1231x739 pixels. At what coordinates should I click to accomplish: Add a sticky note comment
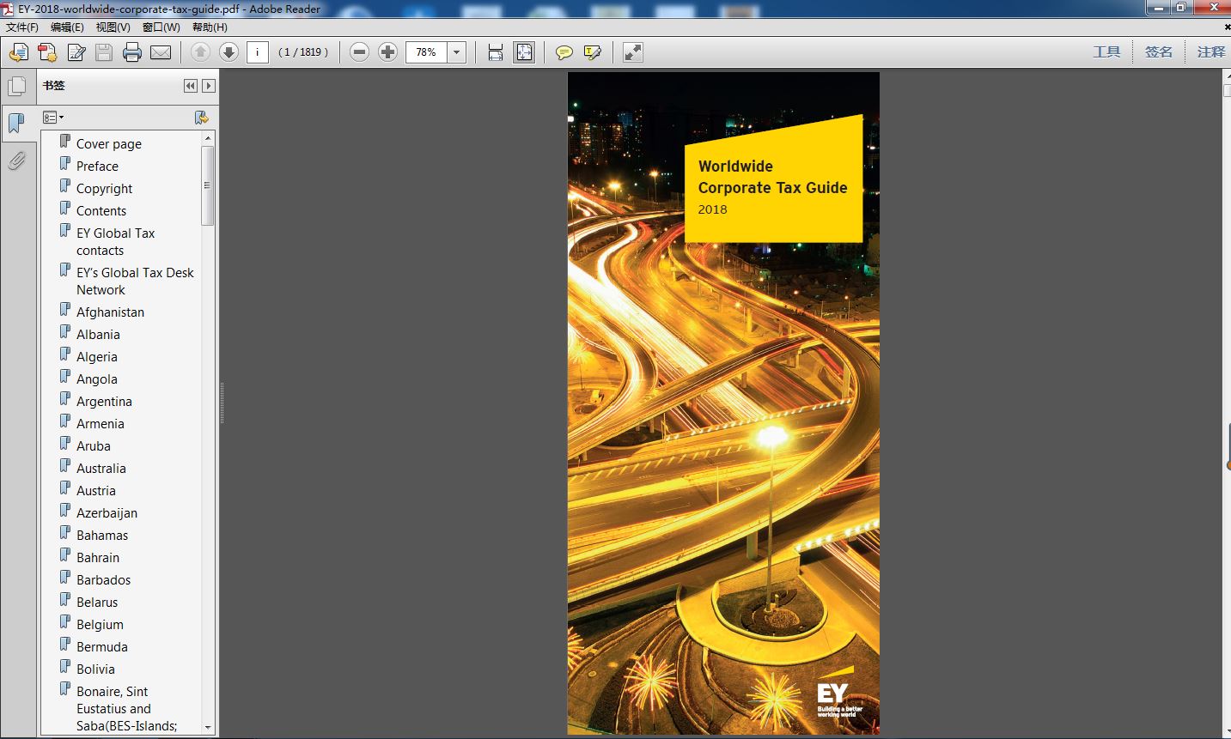(x=564, y=52)
